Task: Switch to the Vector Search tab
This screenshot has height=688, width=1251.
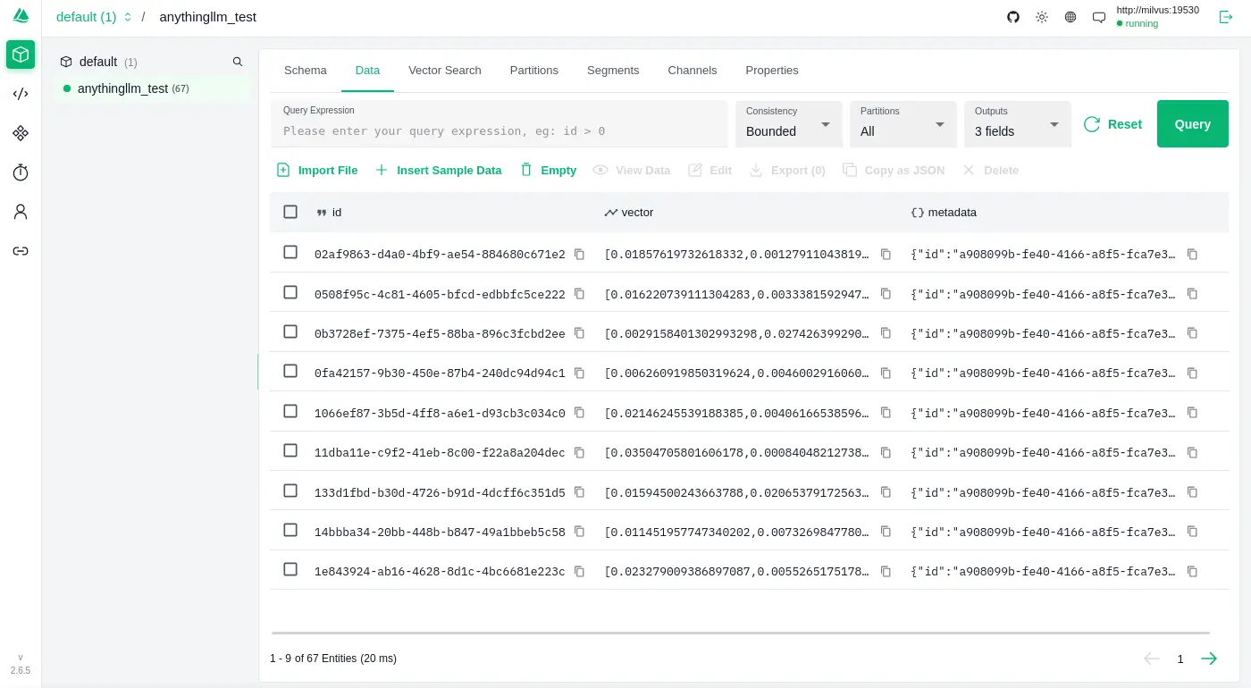Action: point(444,71)
